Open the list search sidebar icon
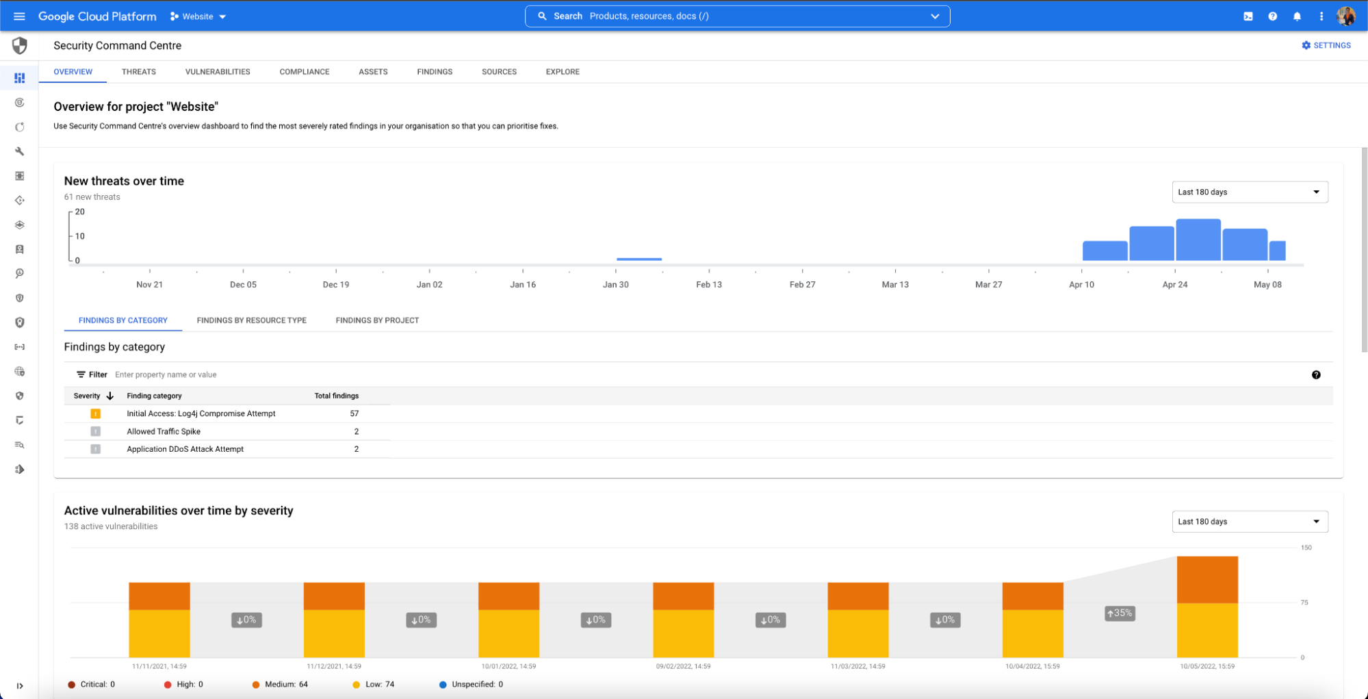Screen dimensions: 1368x699 coord(20,445)
